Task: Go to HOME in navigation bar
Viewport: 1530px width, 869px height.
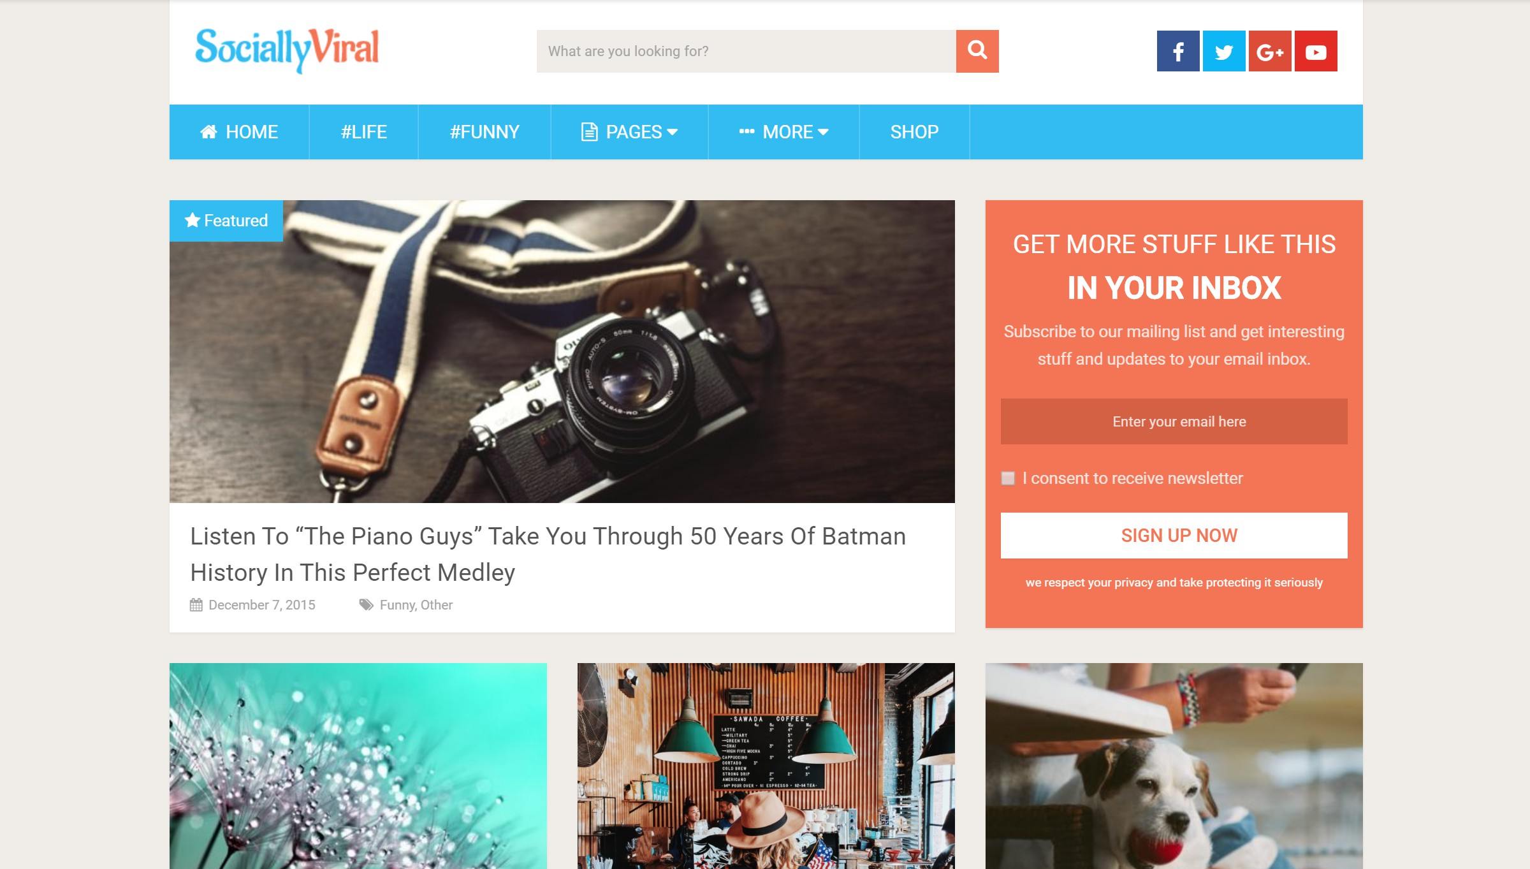Action: tap(239, 132)
